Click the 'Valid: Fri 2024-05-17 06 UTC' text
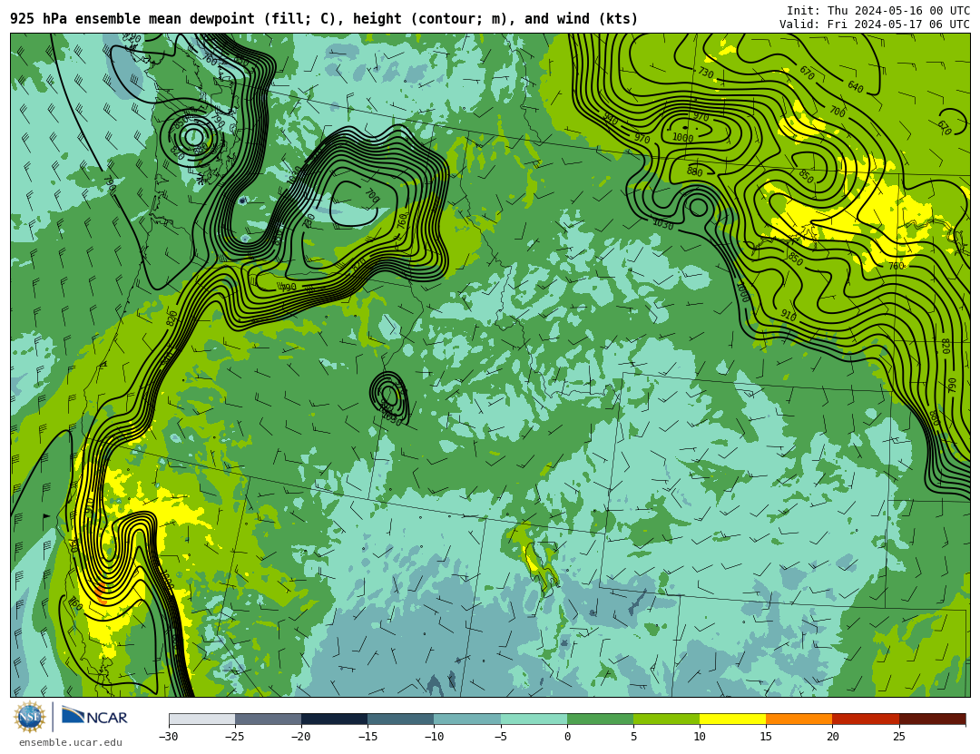 [875, 24]
